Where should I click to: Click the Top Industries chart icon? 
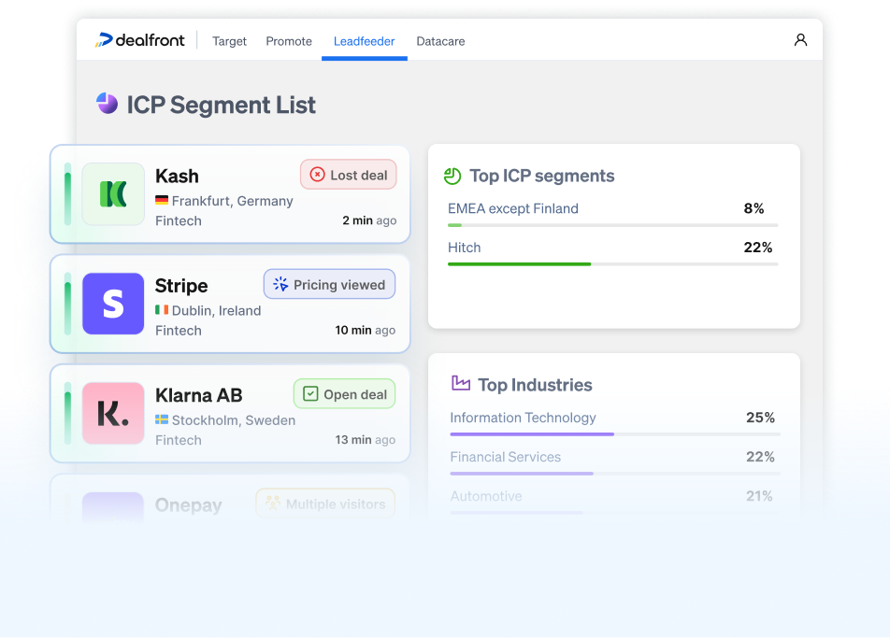(460, 383)
